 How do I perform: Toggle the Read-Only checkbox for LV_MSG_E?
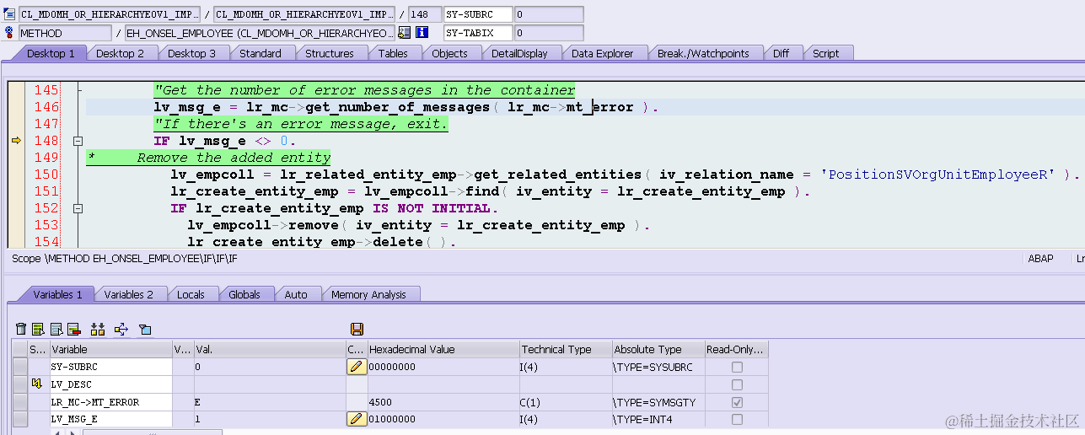pyautogui.click(x=737, y=419)
